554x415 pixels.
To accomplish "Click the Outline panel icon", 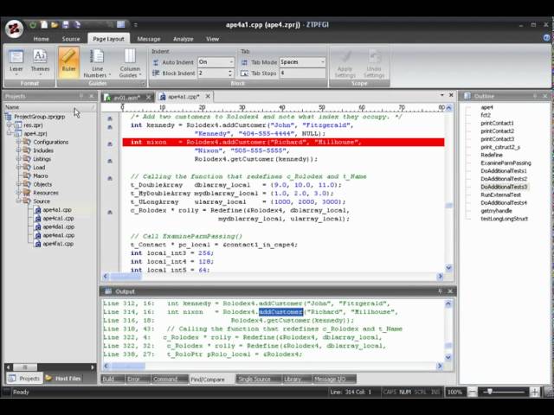I will pyautogui.click(x=467, y=96).
